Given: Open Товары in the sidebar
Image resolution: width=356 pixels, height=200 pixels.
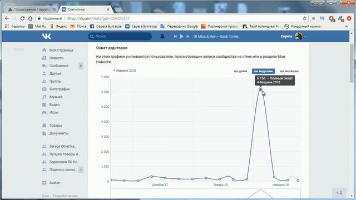Looking at the screenshot, I should tap(56, 126).
